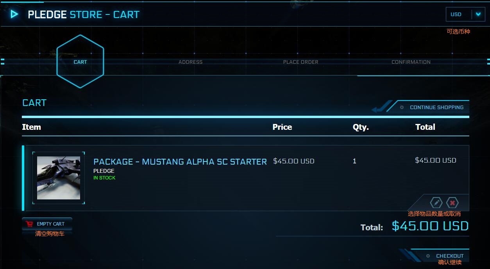Select the CART hexagon step

point(80,62)
